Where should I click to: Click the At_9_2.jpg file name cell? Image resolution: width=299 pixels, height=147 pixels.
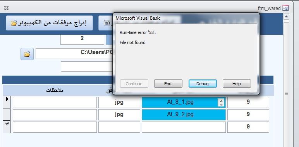click(x=184, y=115)
